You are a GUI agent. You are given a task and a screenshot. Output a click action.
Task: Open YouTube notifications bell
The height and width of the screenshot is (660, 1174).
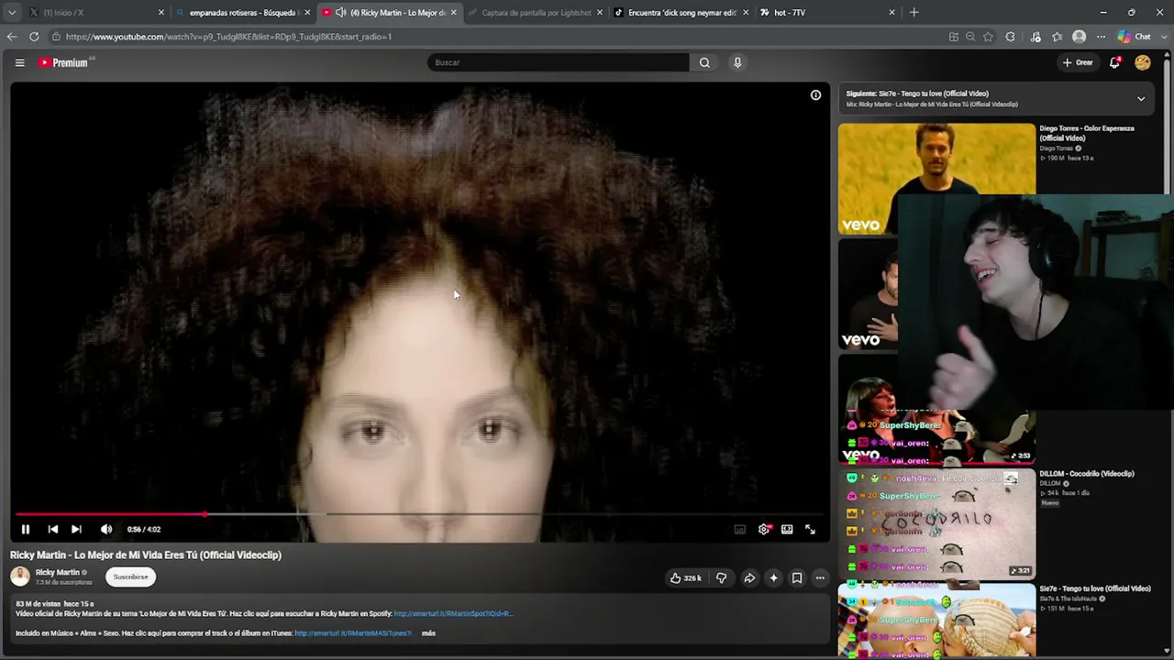[x=1114, y=62]
